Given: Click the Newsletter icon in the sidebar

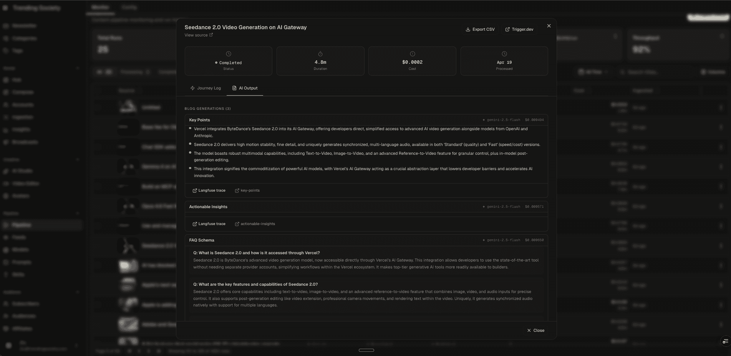Looking at the screenshot, I should 5,25.
